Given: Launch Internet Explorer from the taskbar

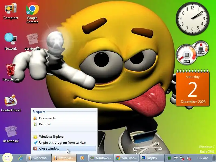Looking at the screenshot, I should click(x=21, y=158).
